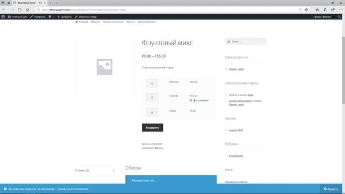Image resolution: width=345 pixels, height=194 pixels.
Task: Click the share page icon
Action: 333,10
